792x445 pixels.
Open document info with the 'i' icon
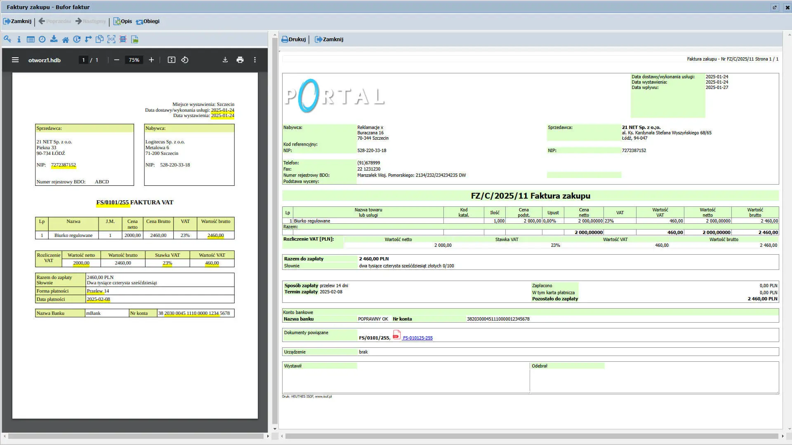pyautogui.click(x=19, y=40)
